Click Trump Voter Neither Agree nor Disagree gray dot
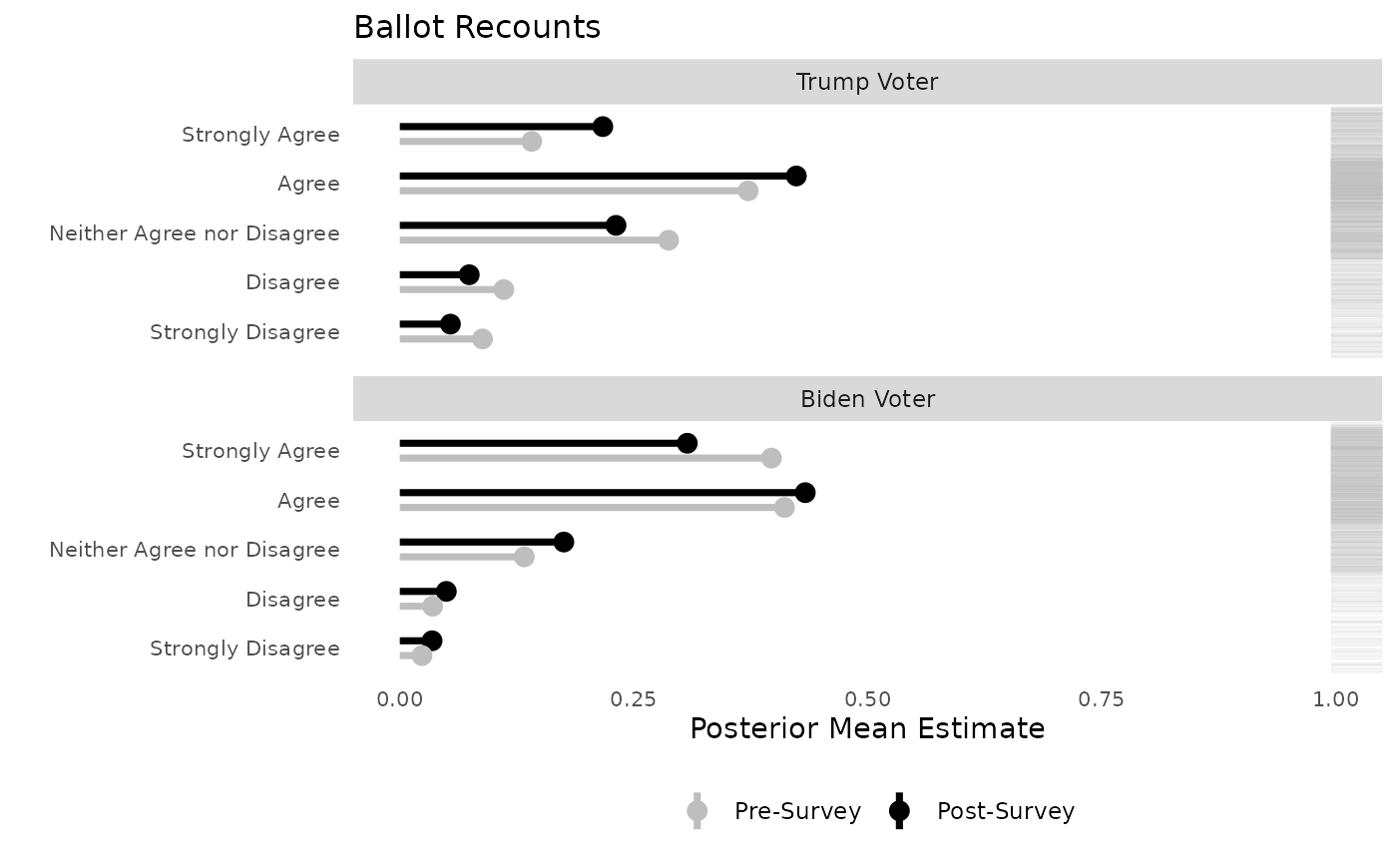The image size is (1397, 863). click(x=669, y=240)
